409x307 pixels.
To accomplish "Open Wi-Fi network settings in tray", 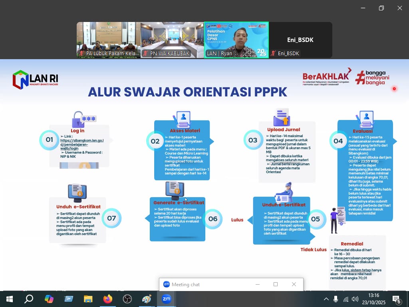I will [346, 299].
